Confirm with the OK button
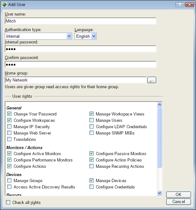Screen dimensions: 196x210 point(179,194)
